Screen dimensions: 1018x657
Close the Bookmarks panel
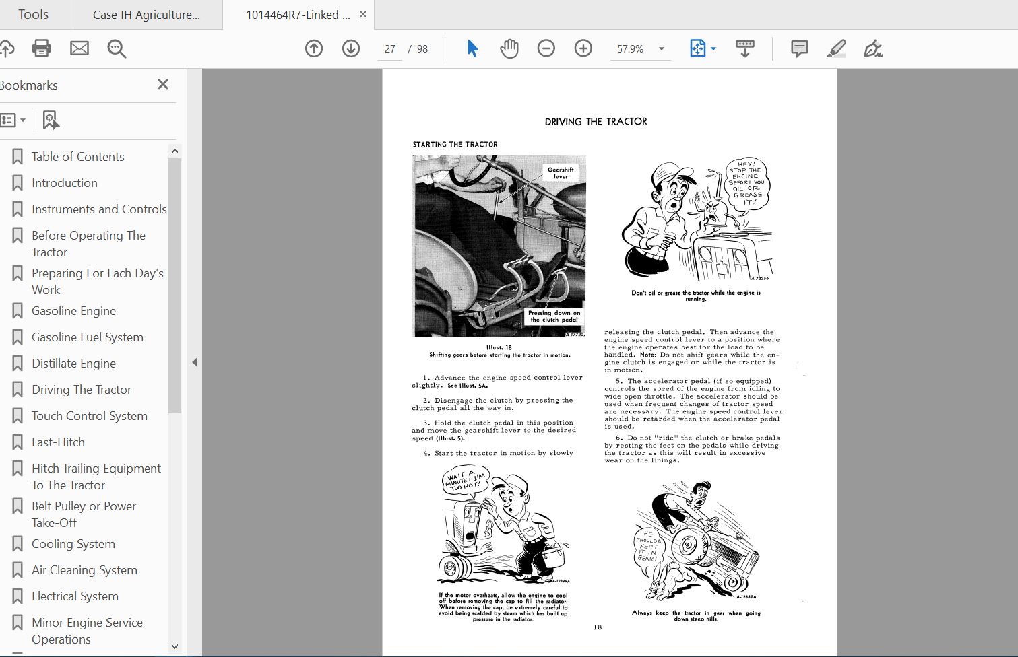coord(163,84)
